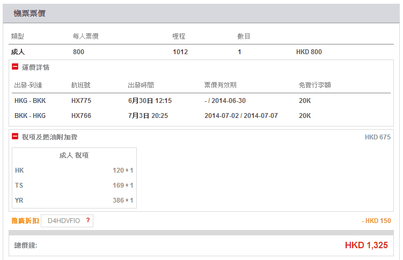Collapse the 運價詳情 section via minus icon
This screenshot has width=403, height=260.
tap(15, 67)
